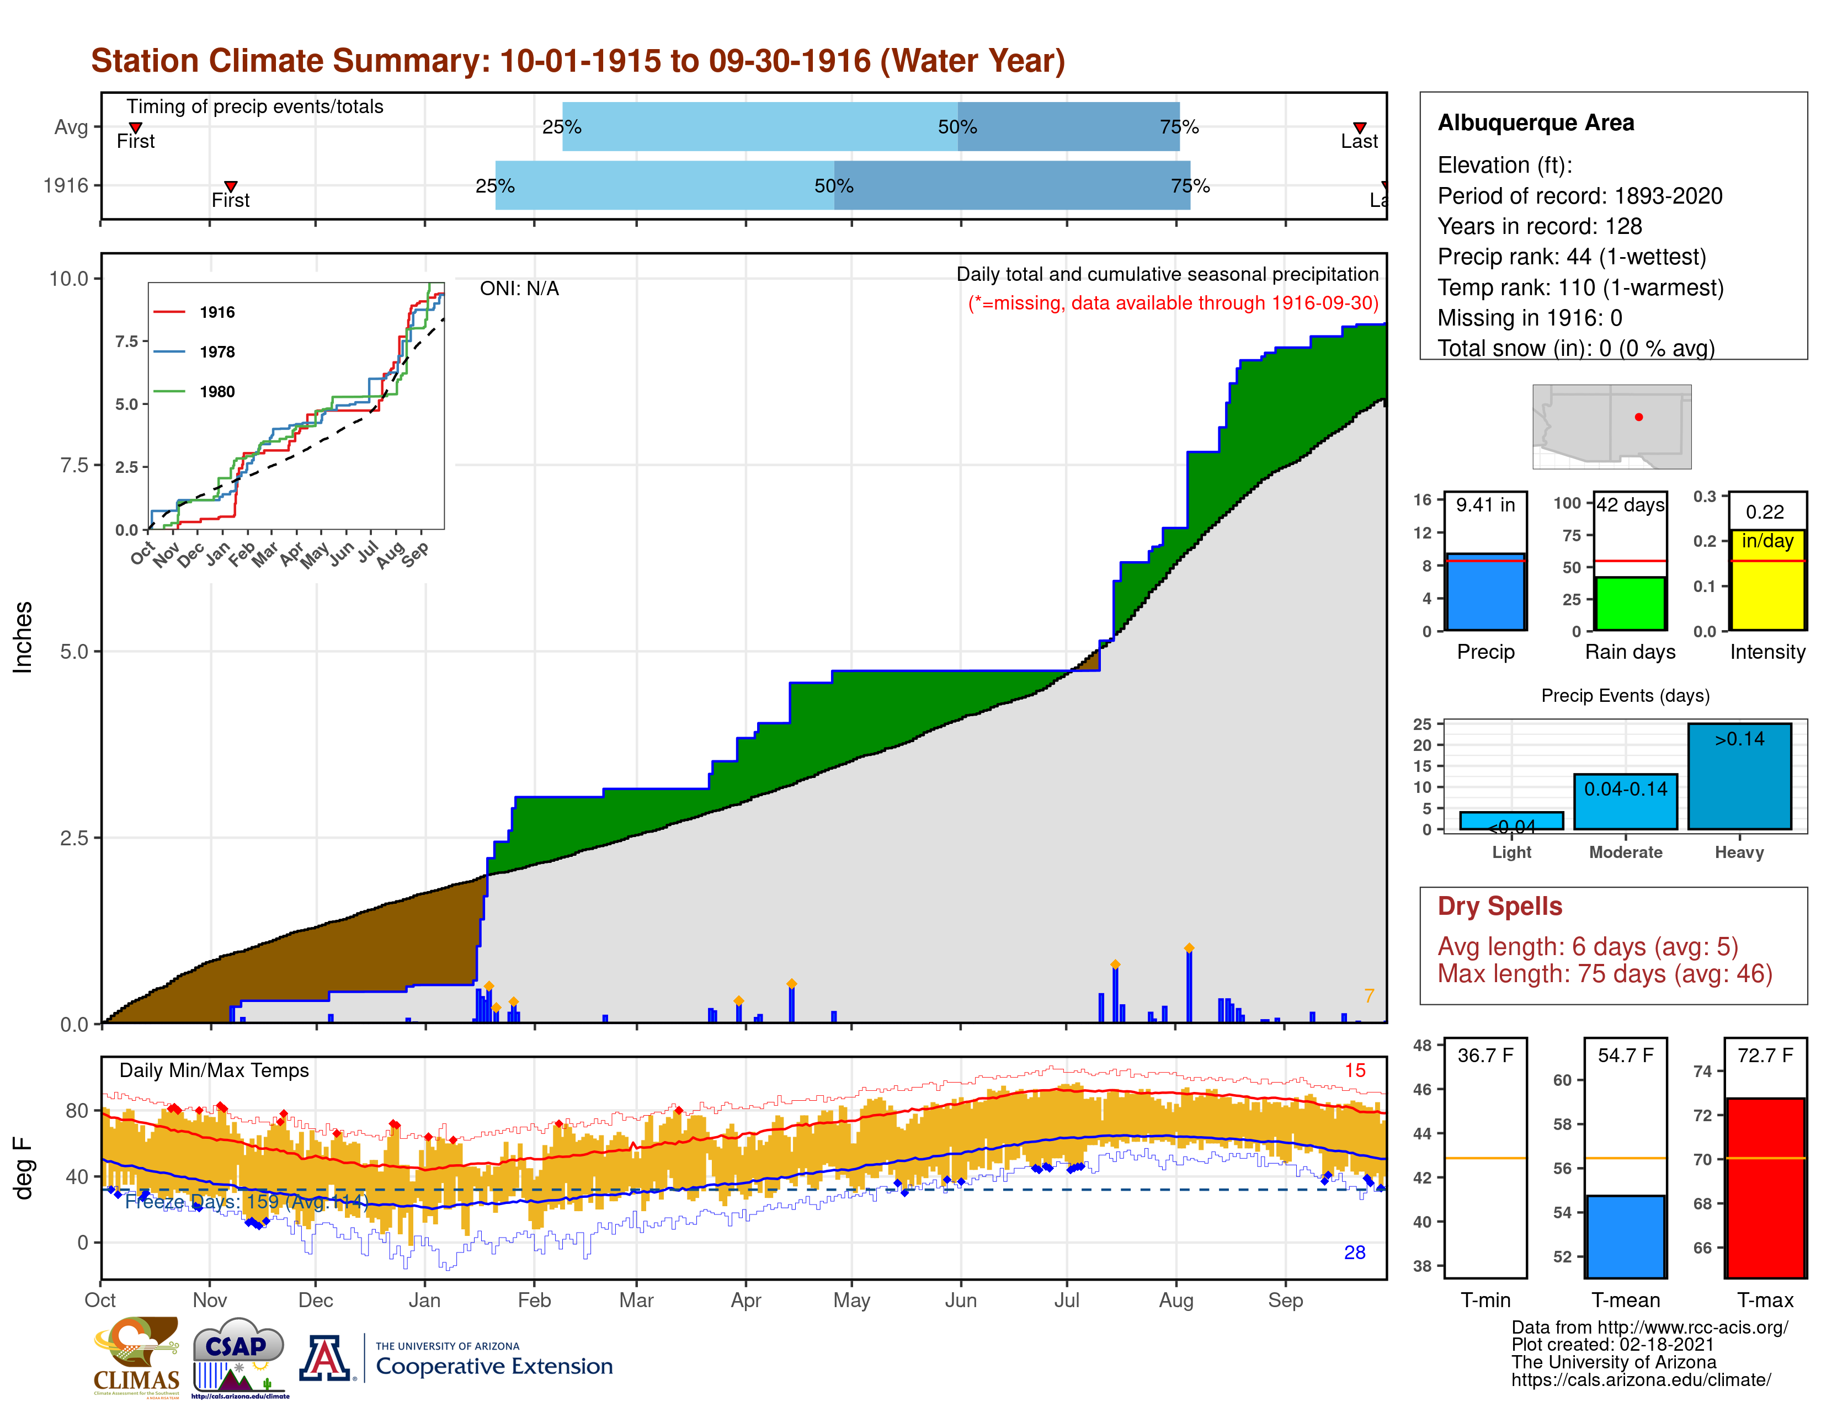
Task: Click the yellow Intensity bar
Action: (1767, 580)
